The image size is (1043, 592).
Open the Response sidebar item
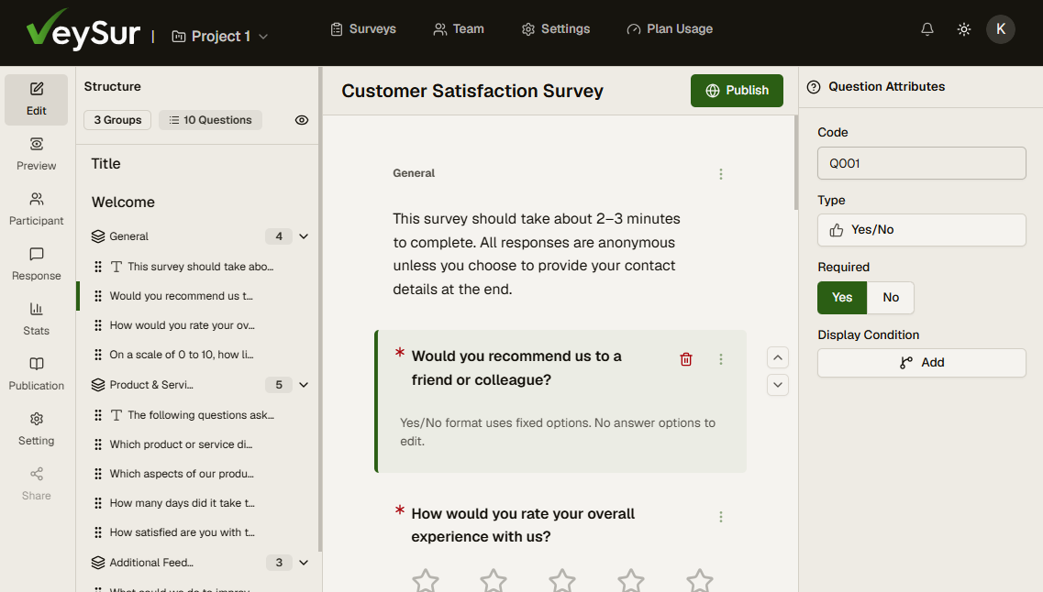tap(36, 265)
